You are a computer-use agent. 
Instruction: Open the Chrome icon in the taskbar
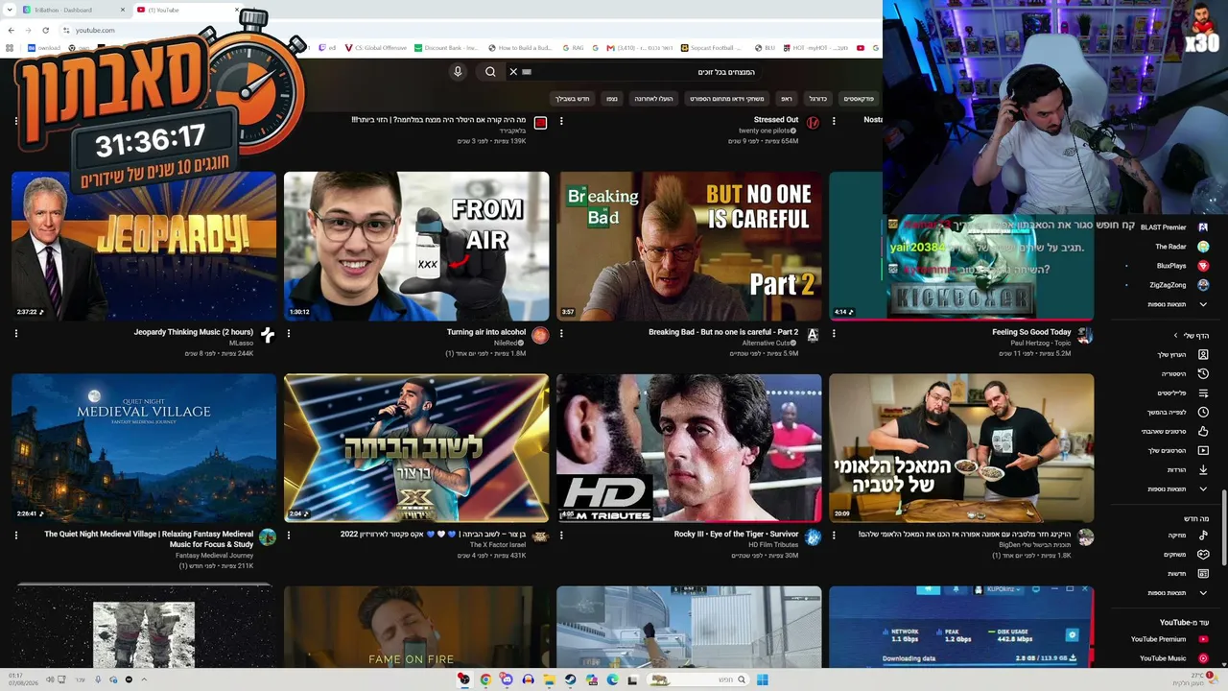[x=485, y=679]
